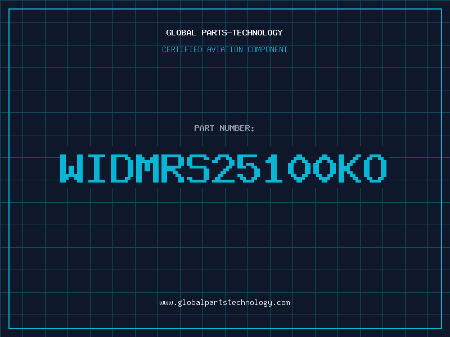
Task: Click the letter D in part number
Action: point(122,168)
